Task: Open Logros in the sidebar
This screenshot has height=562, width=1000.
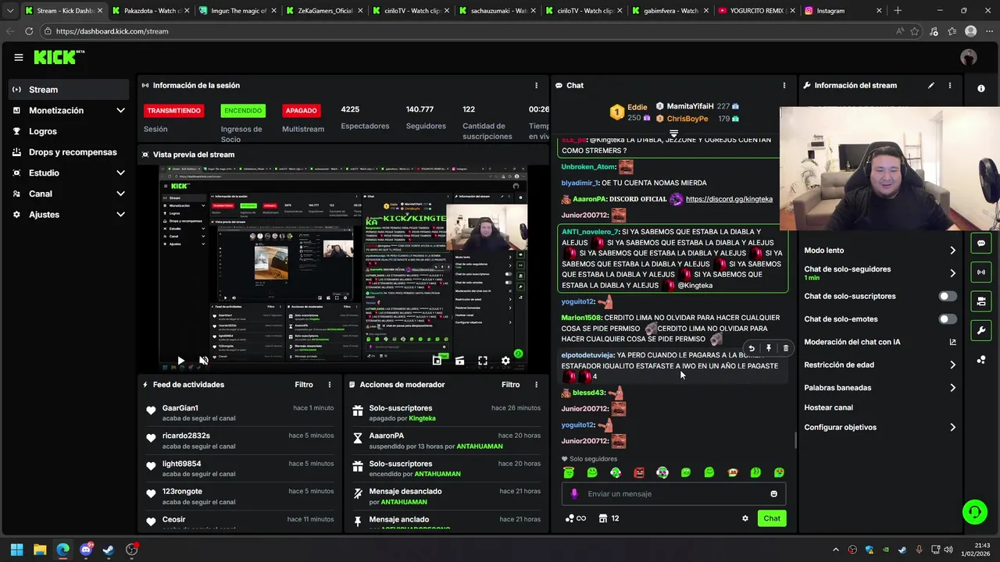Action: click(69, 131)
